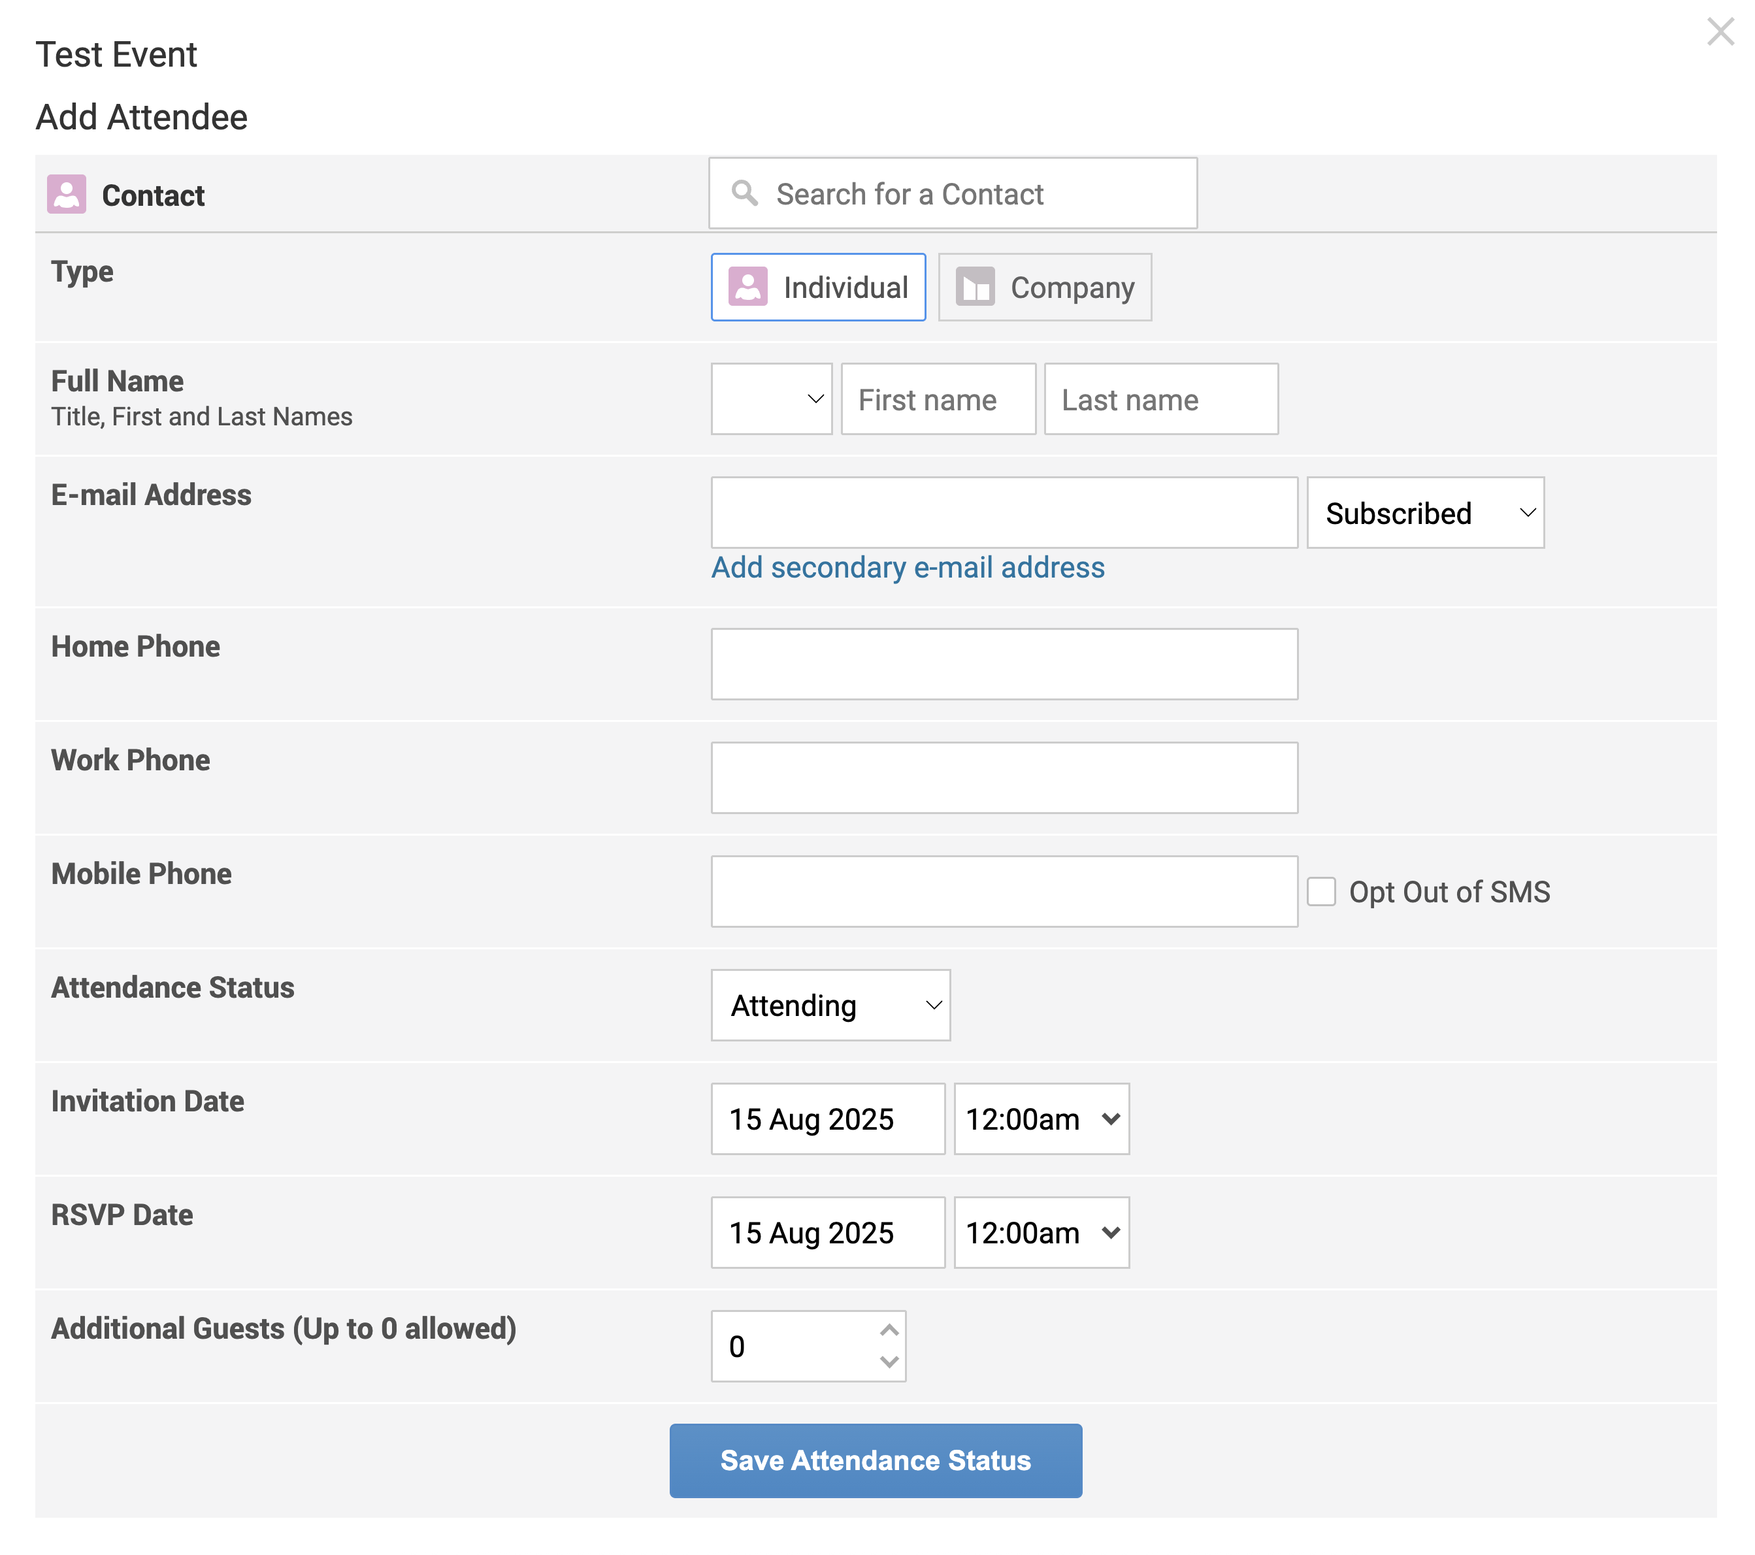
Task: Click the Last name field
Action: pos(1161,399)
